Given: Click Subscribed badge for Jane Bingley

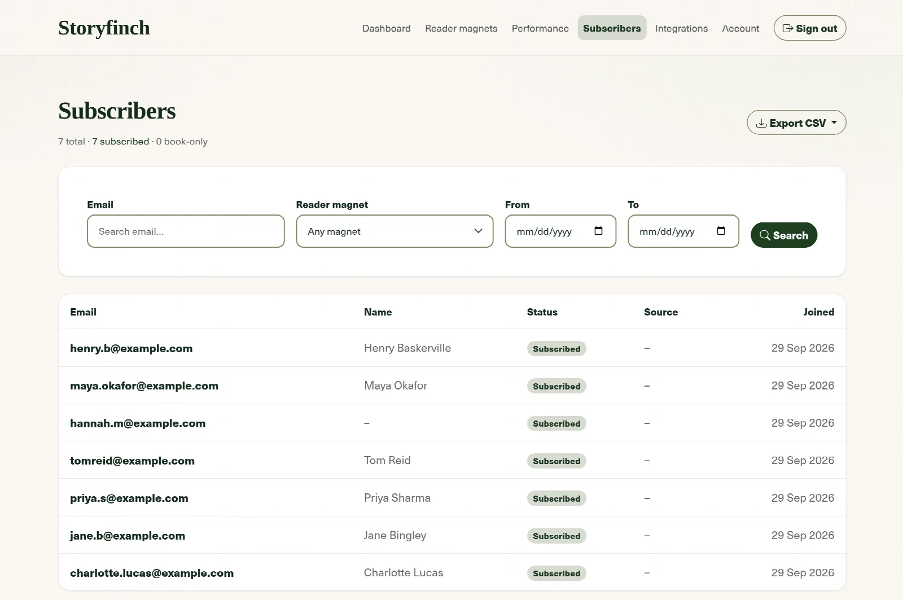Looking at the screenshot, I should [x=556, y=536].
